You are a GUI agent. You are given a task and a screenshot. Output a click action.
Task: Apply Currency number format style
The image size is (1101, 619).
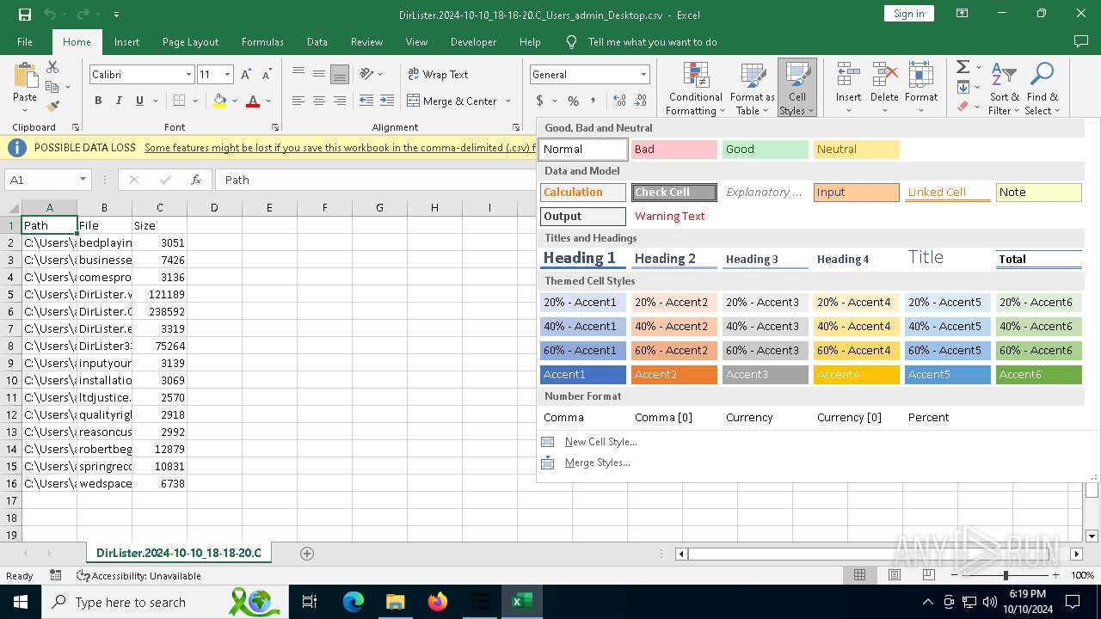pos(766,418)
